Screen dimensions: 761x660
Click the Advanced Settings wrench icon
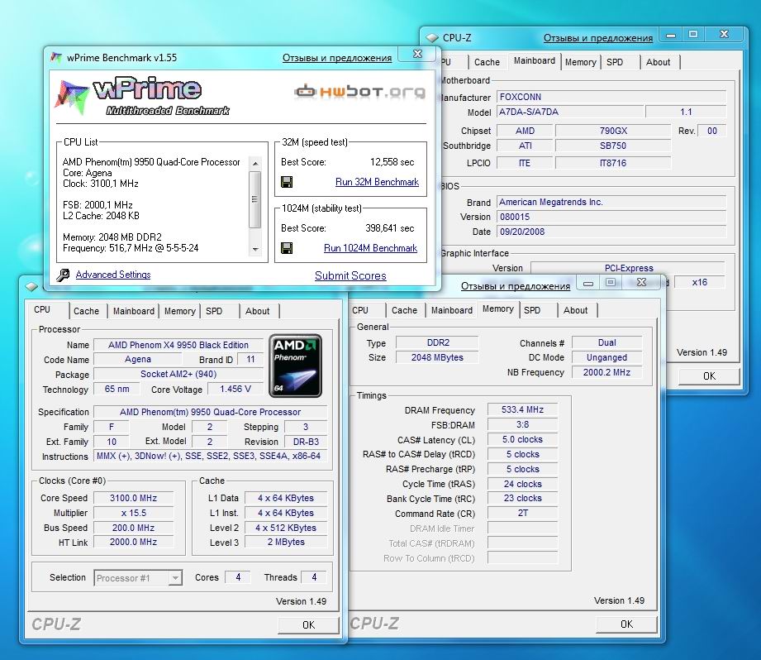click(63, 275)
